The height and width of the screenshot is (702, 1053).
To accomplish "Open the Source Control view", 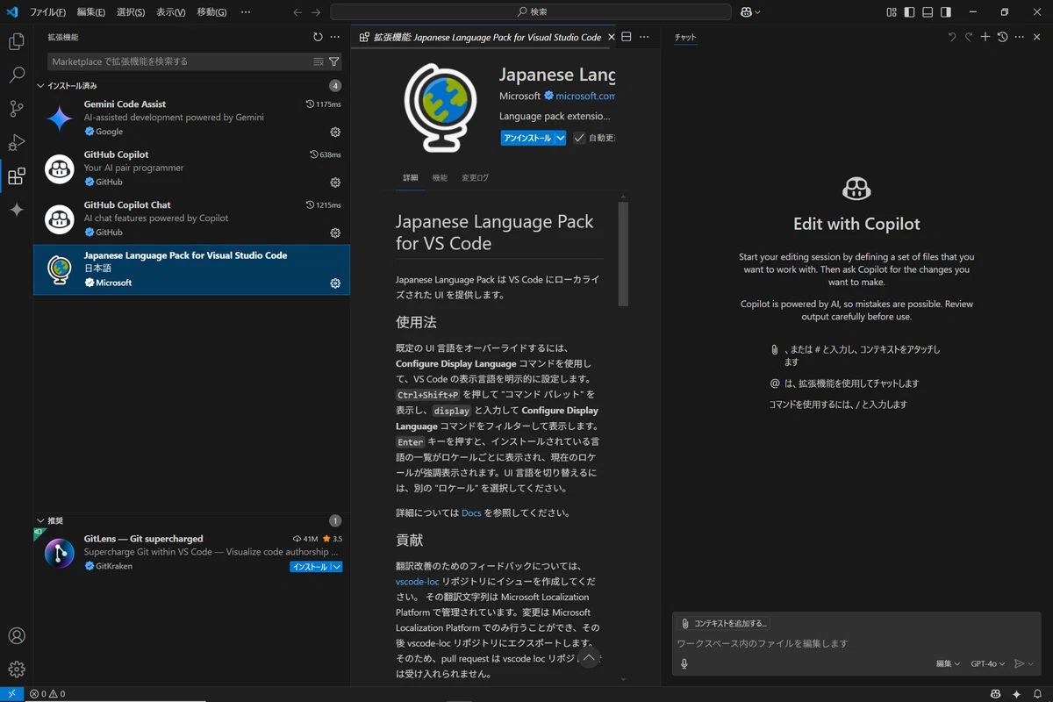I will [x=16, y=109].
